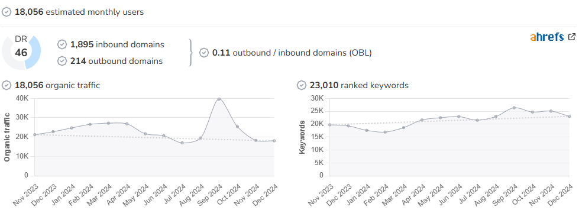Click the check icon beside estimated monthly users
579x213 pixels.
tap(7, 12)
